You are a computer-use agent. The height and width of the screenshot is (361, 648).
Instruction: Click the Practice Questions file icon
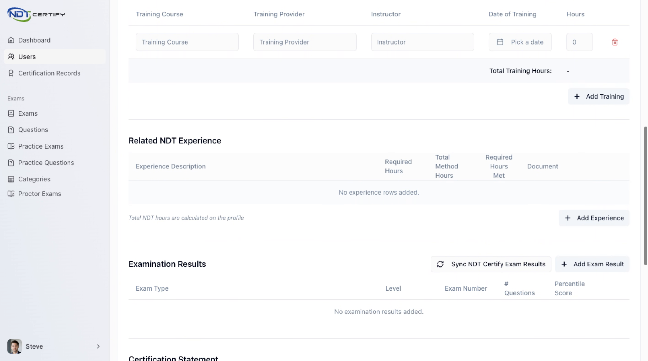tap(11, 163)
